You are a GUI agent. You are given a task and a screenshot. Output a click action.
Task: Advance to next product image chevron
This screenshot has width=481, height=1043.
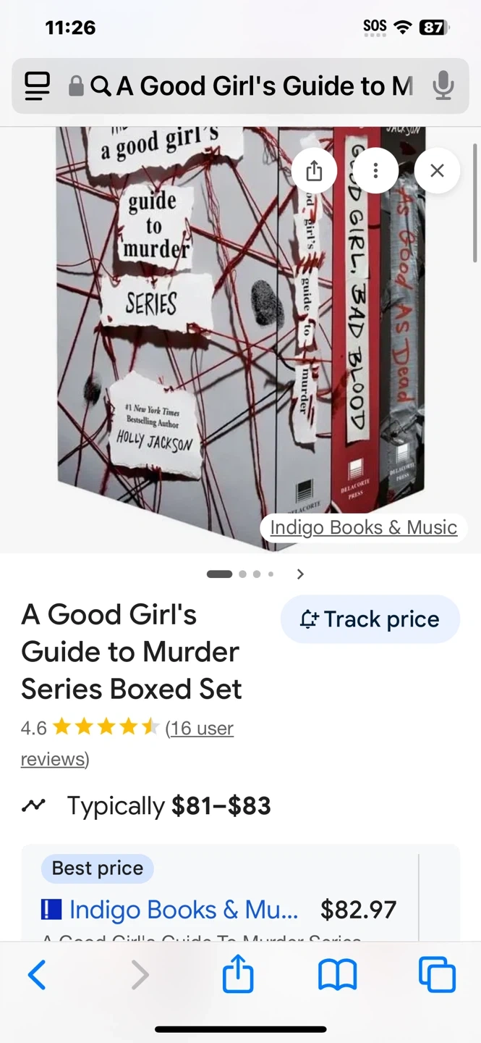(x=300, y=574)
